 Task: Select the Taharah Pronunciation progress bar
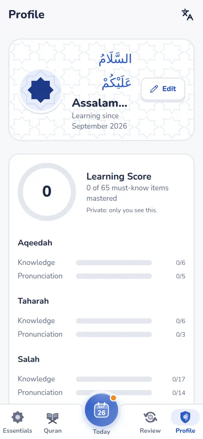114,335
